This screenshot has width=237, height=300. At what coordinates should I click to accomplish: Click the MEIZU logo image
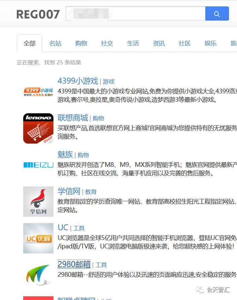click(x=38, y=165)
